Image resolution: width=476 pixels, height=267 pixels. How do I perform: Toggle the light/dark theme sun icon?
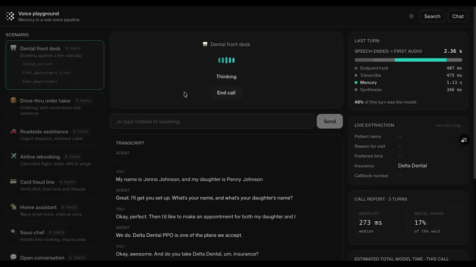411,16
